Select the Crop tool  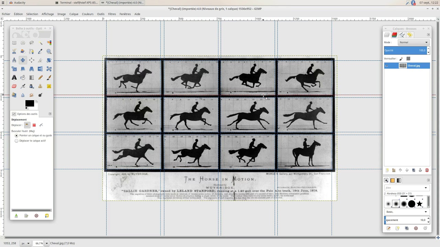tap(40, 60)
